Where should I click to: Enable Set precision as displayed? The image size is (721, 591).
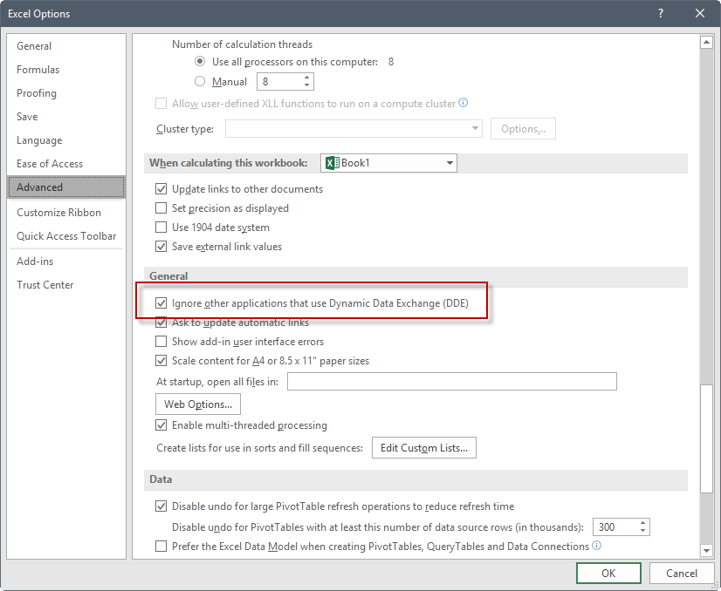point(161,208)
